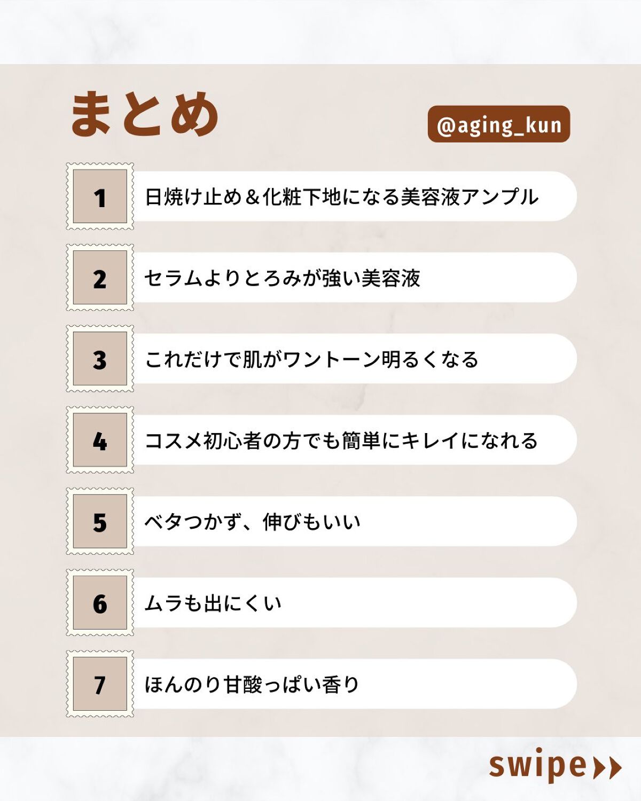The height and width of the screenshot is (801, 641).
Task: Select the number 5 stamp icon
Action: [x=100, y=521]
